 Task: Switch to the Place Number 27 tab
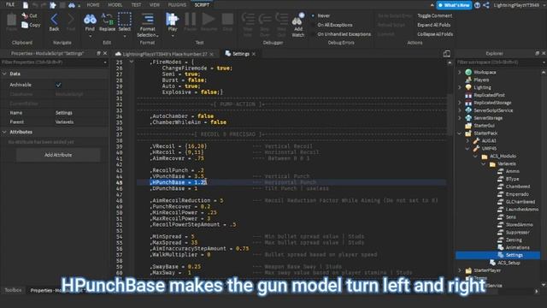[165, 54]
